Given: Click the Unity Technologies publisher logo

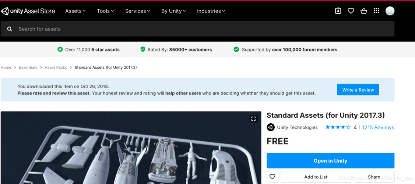Looking at the screenshot, I should [271, 127].
